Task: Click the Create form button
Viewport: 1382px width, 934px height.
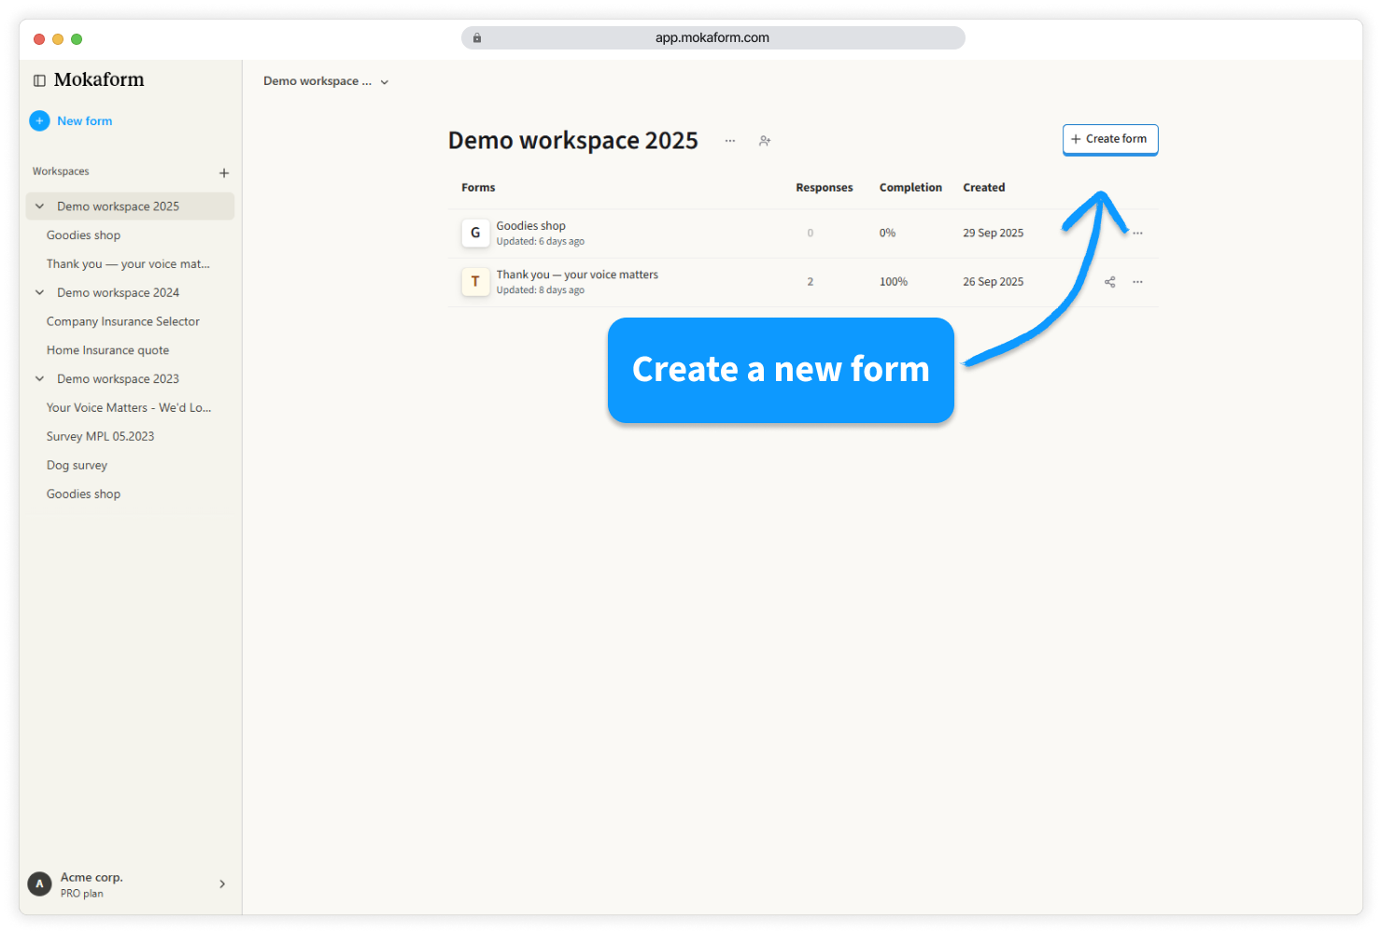Action: [1110, 139]
